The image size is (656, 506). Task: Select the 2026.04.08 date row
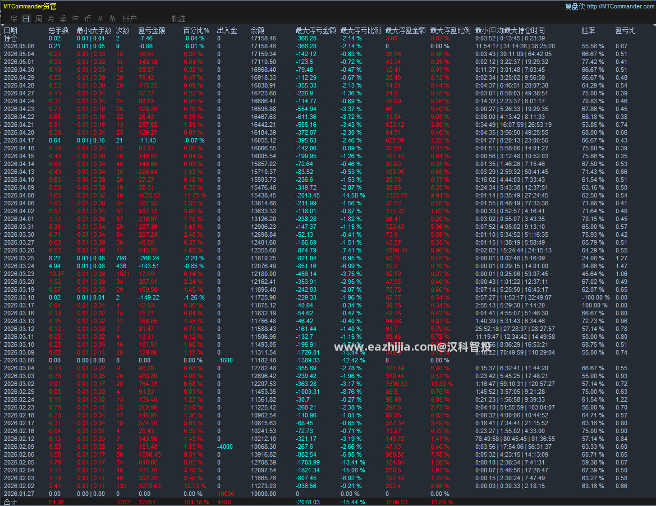pyautogui.click(x=19, y=195)
